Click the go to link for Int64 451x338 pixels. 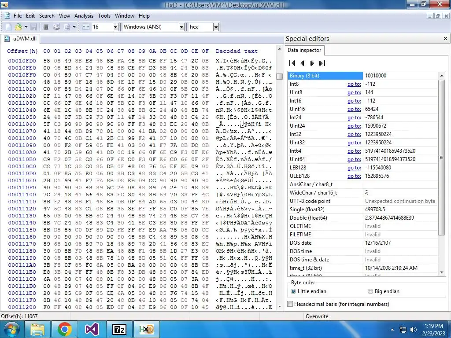tap(354, 151)
